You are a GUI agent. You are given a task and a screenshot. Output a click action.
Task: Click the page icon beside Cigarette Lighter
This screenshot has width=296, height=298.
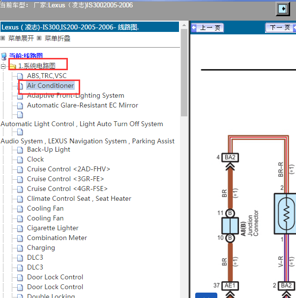[x=20, y=228]
